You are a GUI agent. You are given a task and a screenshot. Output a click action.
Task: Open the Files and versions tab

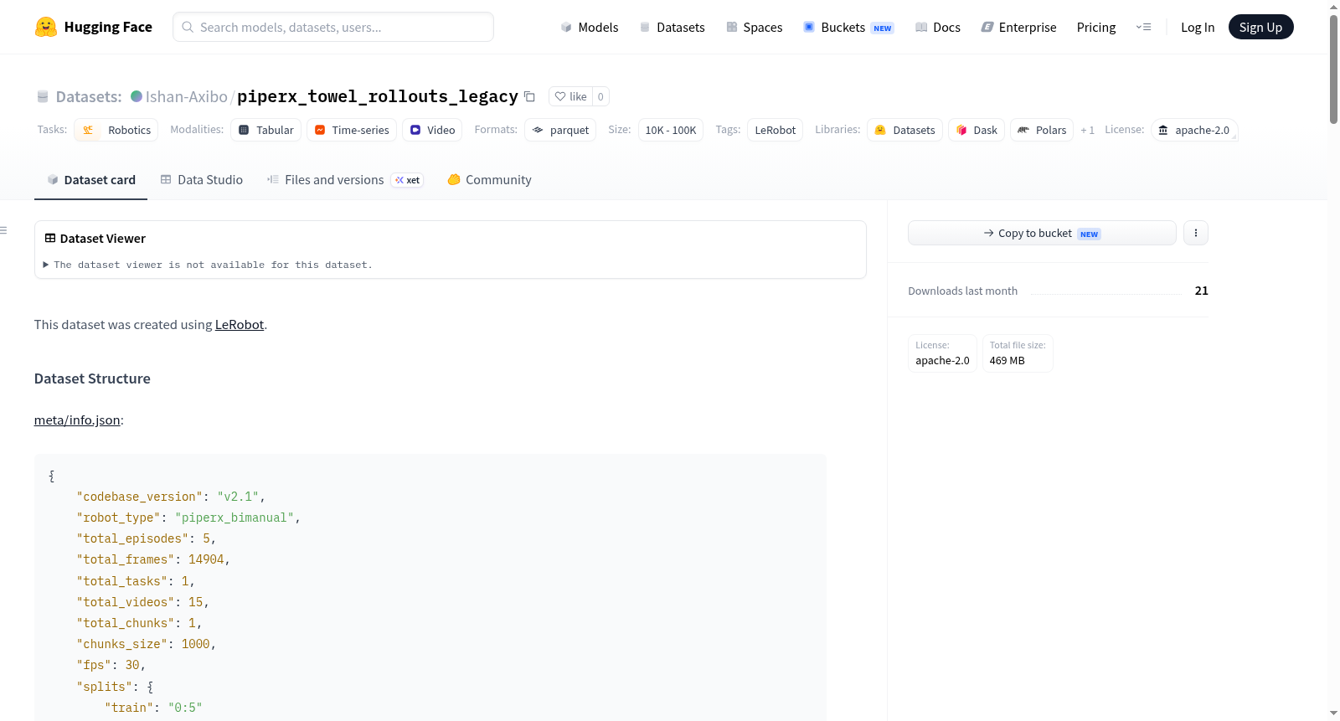(x=345, y=180)
